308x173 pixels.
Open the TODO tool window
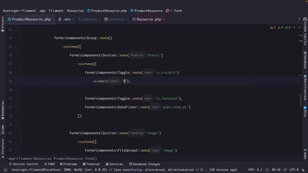coord(50,164)
